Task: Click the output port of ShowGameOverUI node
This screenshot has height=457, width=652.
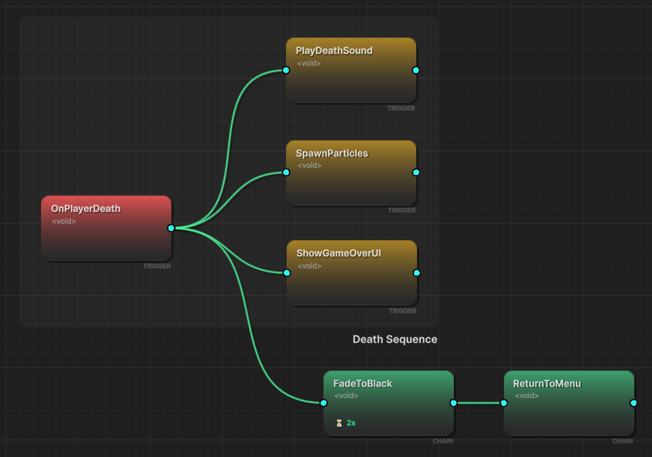Action: point(416,273)
